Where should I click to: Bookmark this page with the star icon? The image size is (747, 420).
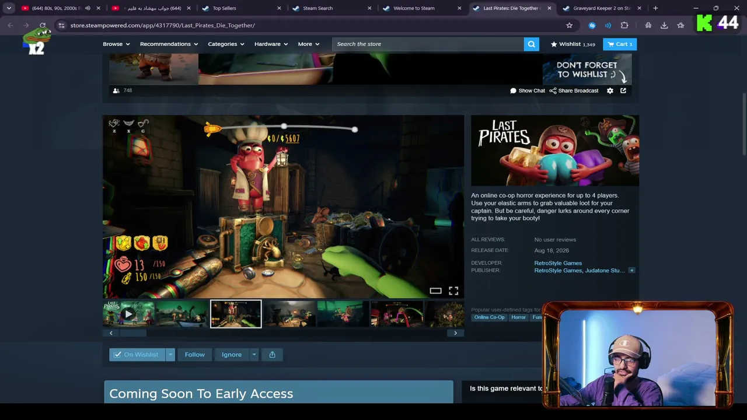point(569,25)
